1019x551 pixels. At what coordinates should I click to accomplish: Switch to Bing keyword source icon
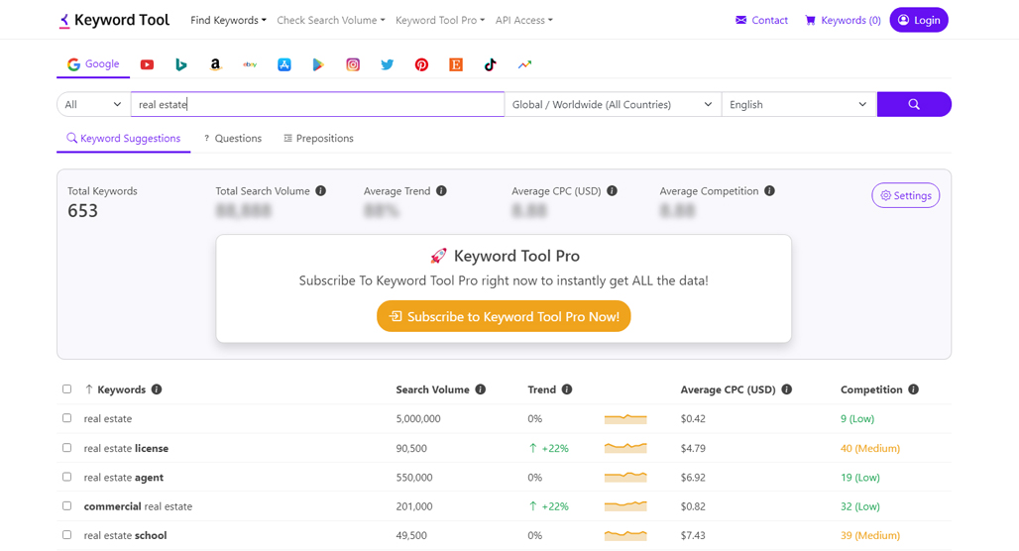tap(181, 64)
